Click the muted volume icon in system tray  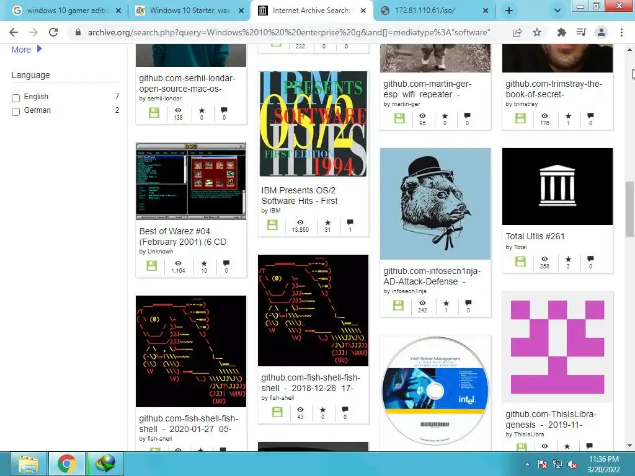click(572, 464)
